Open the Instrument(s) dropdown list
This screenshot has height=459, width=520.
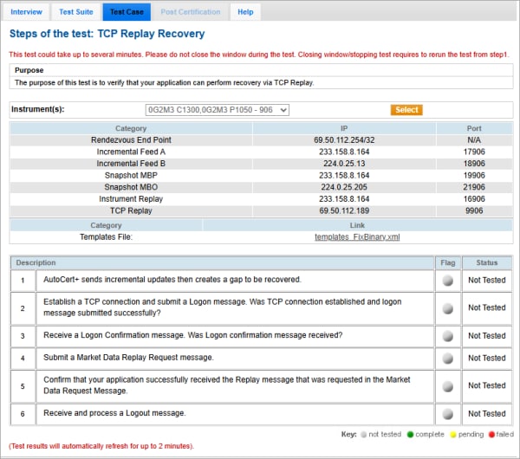coord(217,110)
